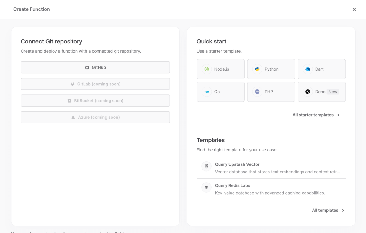The image size is (366, 233).
Task: Select the Python starter template
Action: pyautogui.click(x=271, y=69)
